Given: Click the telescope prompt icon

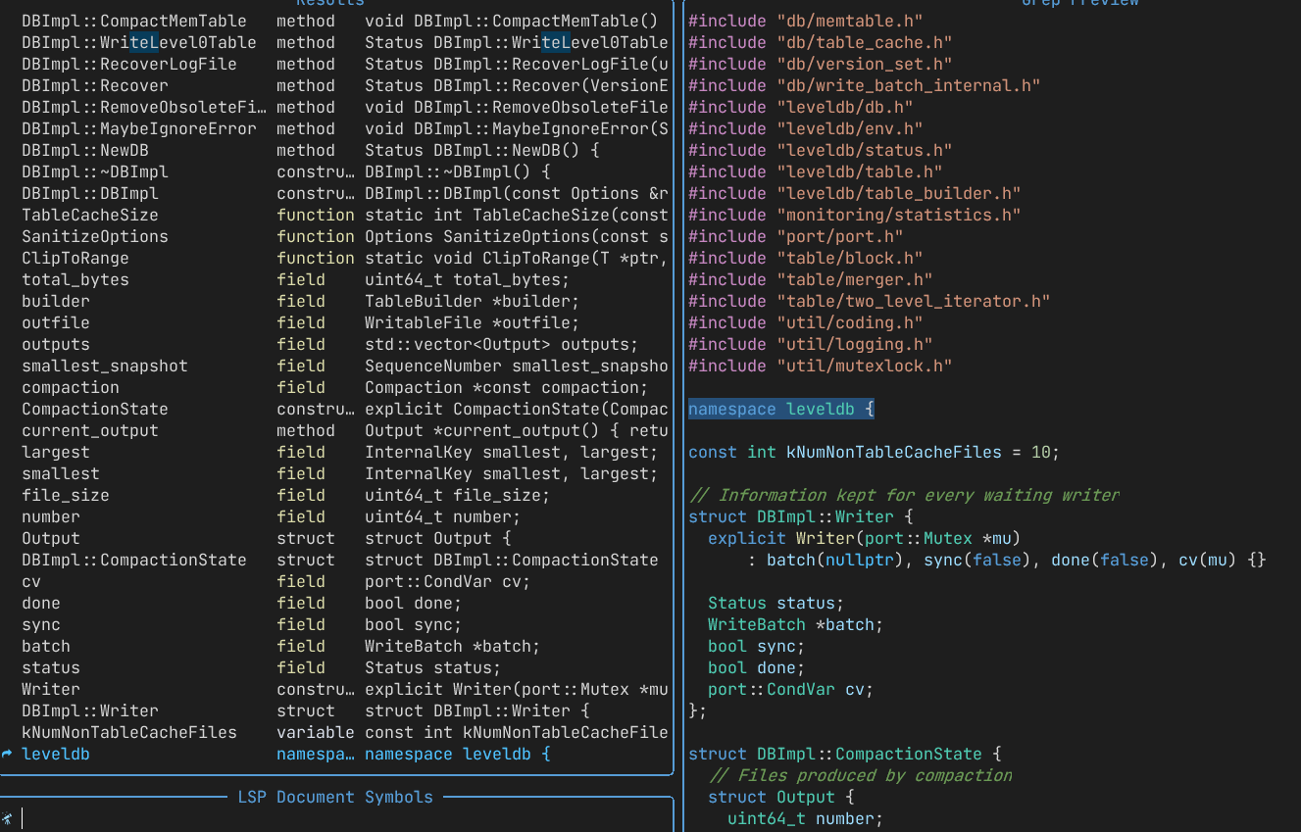Looking at the screenshot, I should 8,818.
